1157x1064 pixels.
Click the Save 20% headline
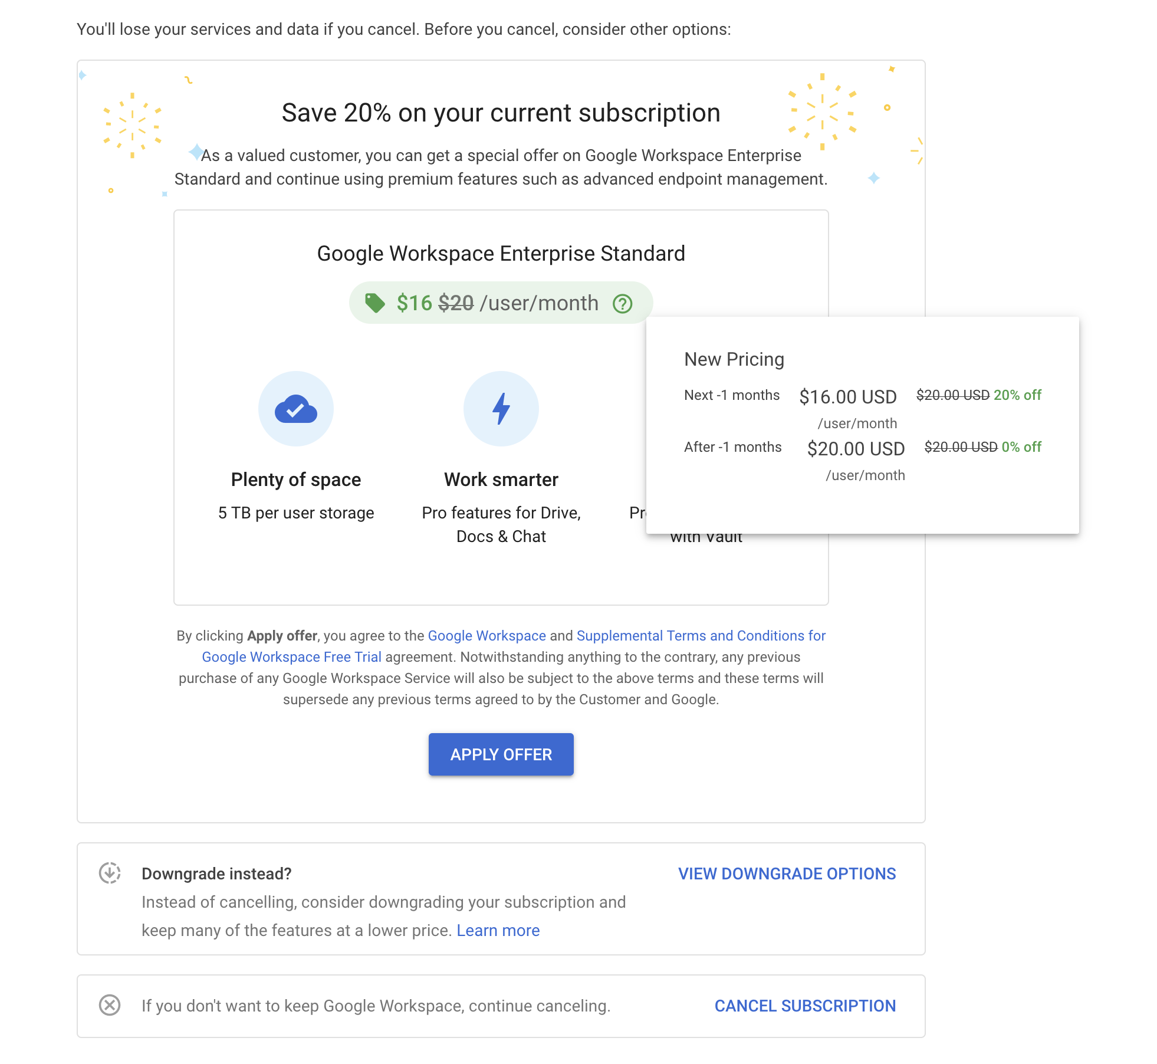pos(501,113)
